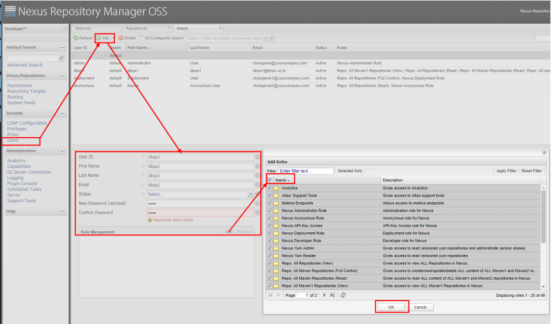Image resolution: width=551 pixels, height=324 pixels.
Task: Open Scheduled Tasks link
Action: click(x=24, y=189)
